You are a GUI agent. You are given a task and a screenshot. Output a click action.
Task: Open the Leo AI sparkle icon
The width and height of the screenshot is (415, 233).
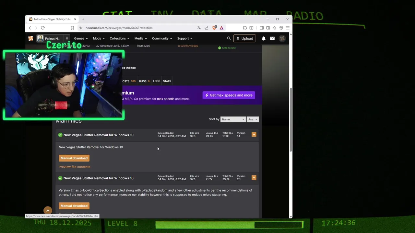point(275,28)
